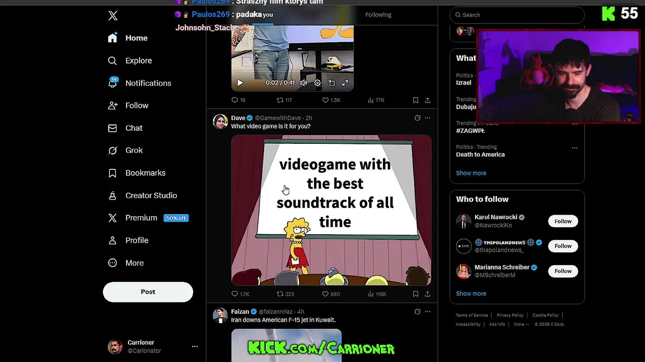Open Bookmarks in the sidebar

[x=137, y=173]
